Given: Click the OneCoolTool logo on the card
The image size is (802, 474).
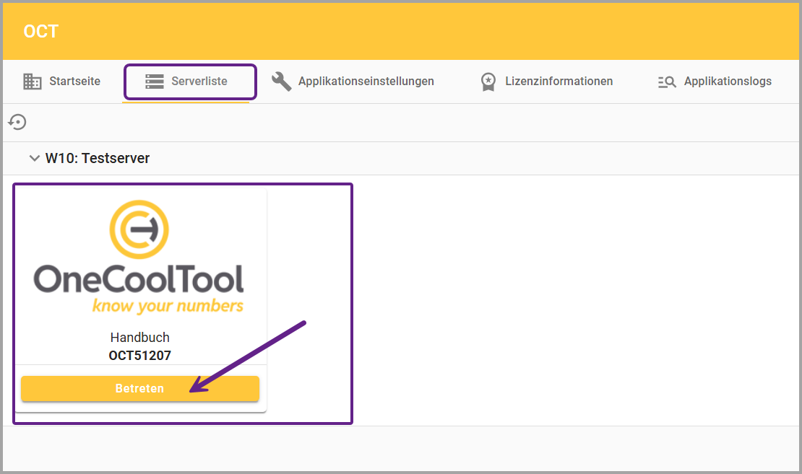Looking at the screenshot, I should [x=139, y=257].
